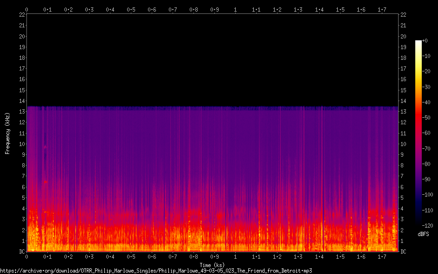Click the '10' frequency tick on the left axis
Viewport: 438px width, 274px height.
pyautogui.click(x=21, y=144)
